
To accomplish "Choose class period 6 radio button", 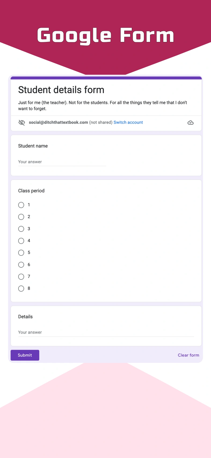I will pyautogui.click(x=21, y=265).
